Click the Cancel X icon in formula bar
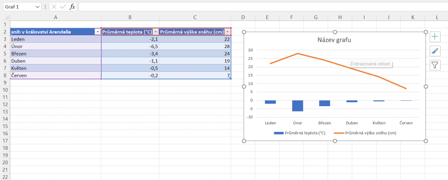Screen dimensions: 448x180 click(53, 7)
